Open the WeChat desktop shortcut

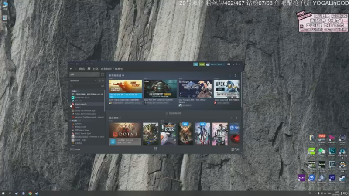point(322,152)
